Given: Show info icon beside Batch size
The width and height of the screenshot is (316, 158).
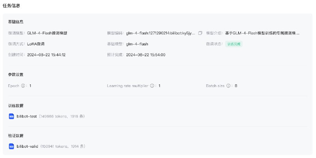Looking at the screenshot, I should (228, 86).
